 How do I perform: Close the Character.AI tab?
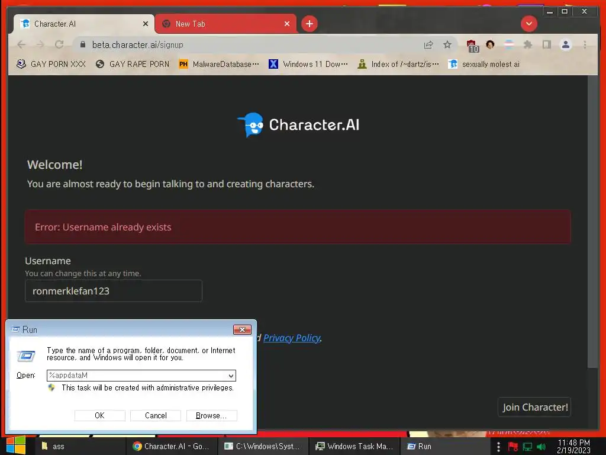tap(146, 24)
